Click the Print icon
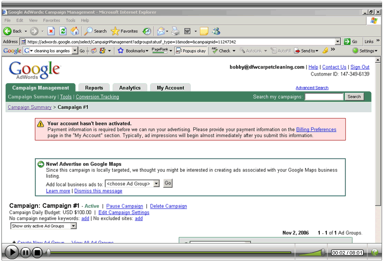The height and width of the screenshot is (263, 384). coord(176,31)
